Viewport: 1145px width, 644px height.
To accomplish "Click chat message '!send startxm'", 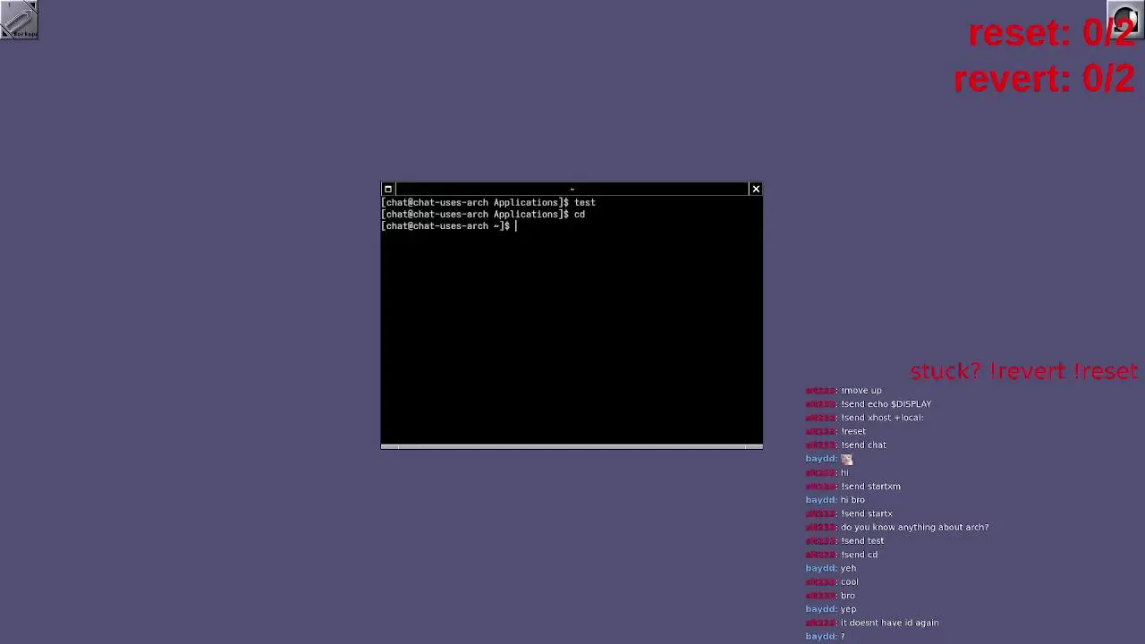I will [x=870, y=486].
